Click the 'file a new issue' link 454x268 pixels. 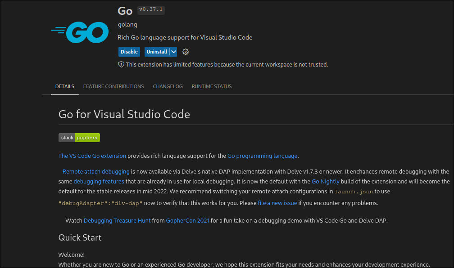coord(277,203)
